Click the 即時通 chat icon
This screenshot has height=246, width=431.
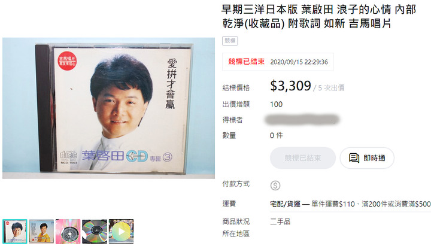click(354, 158)
